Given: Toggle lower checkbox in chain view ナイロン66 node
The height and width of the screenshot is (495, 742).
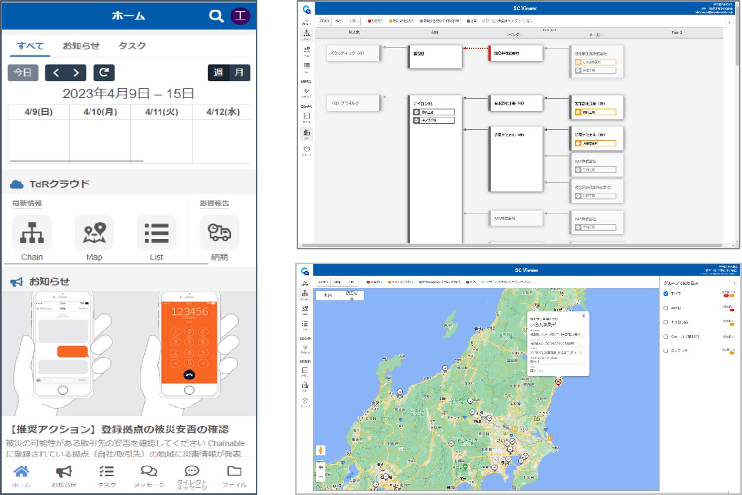Looking at the screenshot, I should pyautogui.click(x=417, y=120).
